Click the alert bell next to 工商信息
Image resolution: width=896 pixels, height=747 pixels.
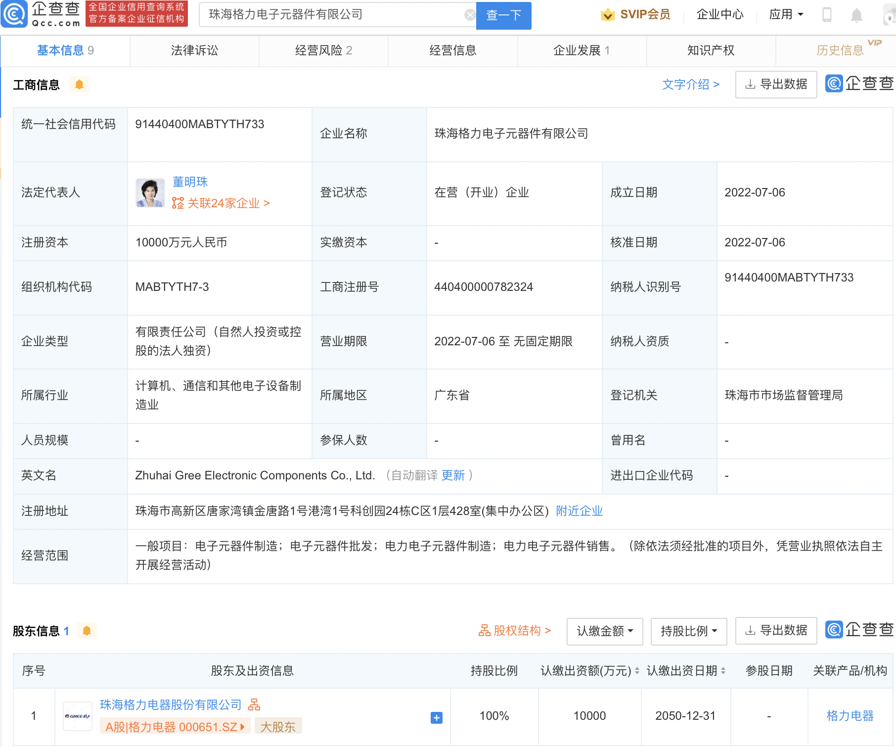coord(79,85)
